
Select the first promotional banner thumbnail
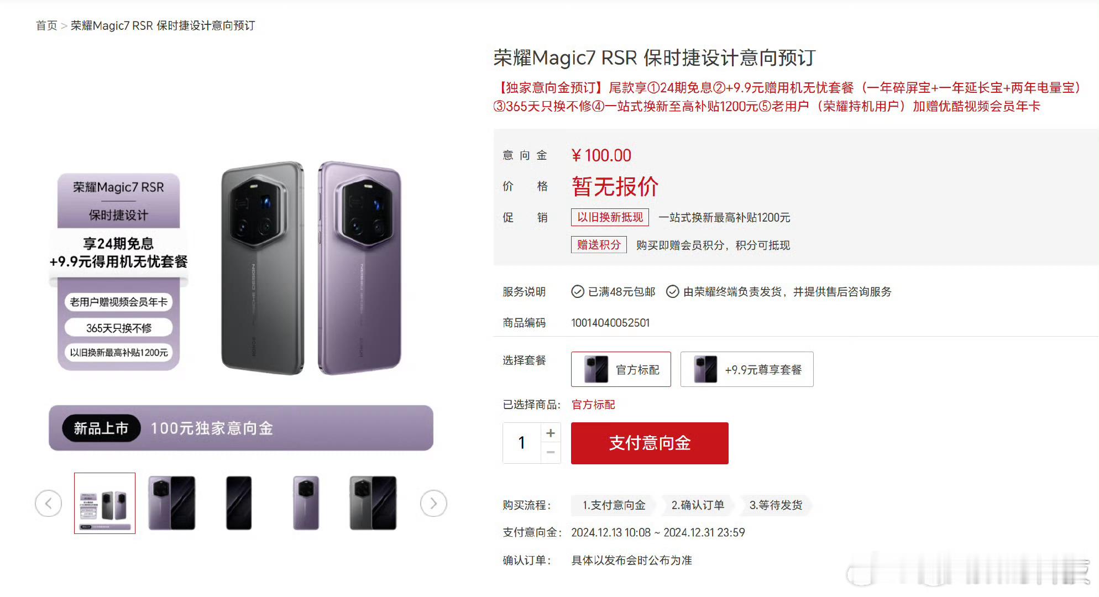point(104,503)
